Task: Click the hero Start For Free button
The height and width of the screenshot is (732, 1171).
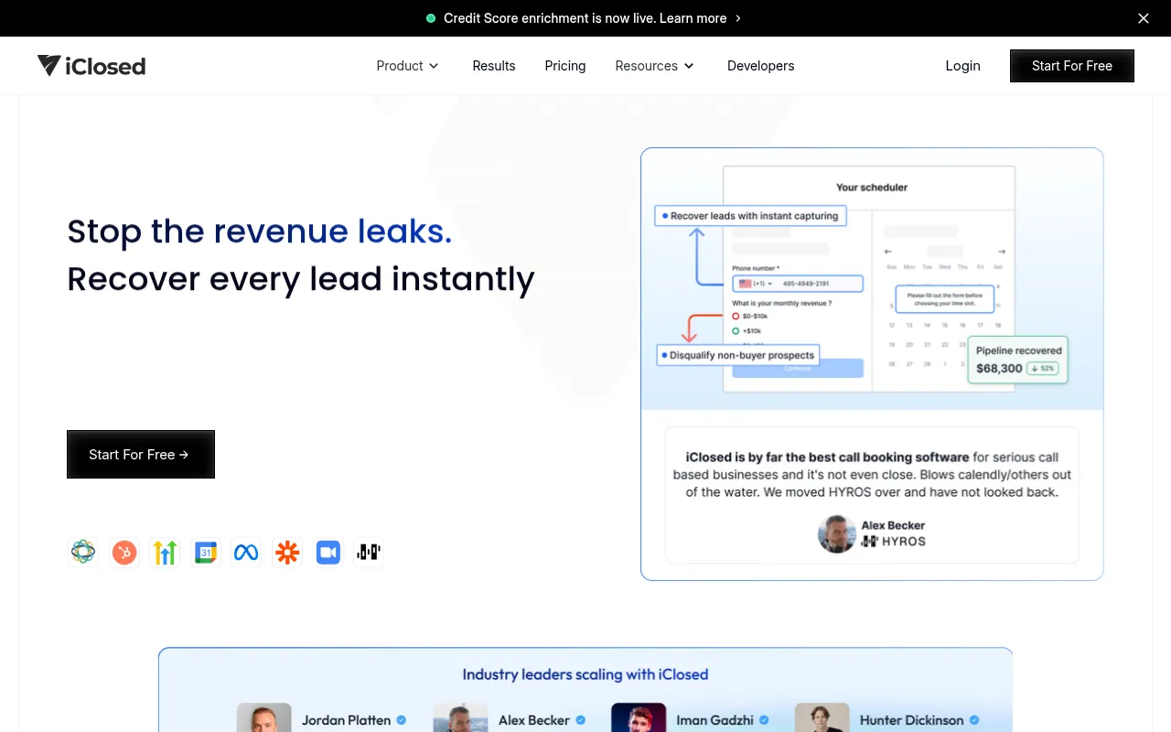Action: [x=141, y=455]
